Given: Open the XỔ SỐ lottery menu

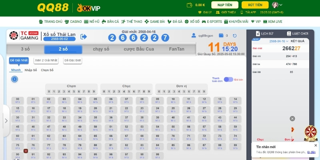Looking at the screenshot, I should (x=192, y=22).
